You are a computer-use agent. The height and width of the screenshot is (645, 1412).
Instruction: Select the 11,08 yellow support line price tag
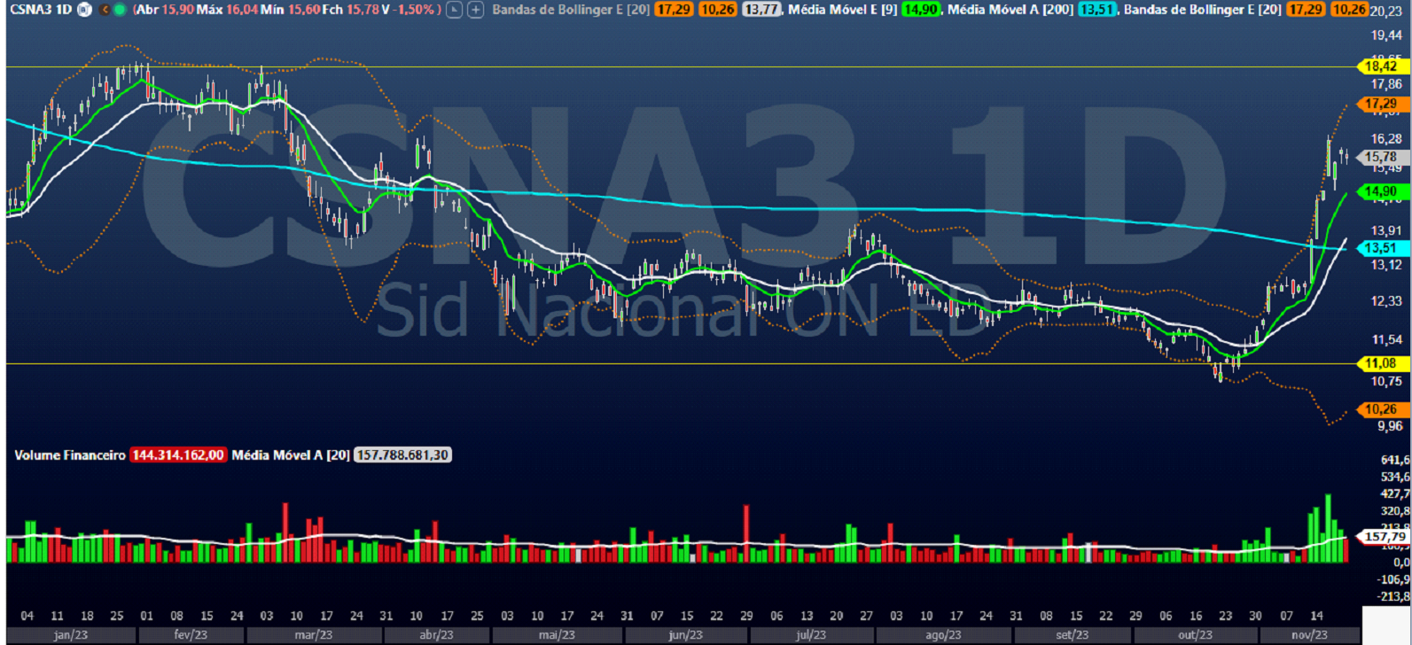point(1380,363)
